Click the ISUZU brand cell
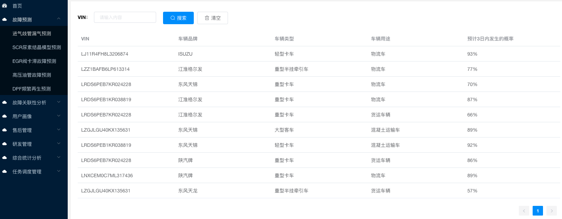This screenshot has width=562, height=219. click(x=185, y=54)
